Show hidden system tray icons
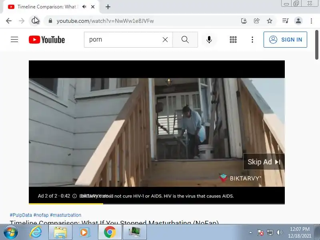320x240 pixels. (251, 232)
